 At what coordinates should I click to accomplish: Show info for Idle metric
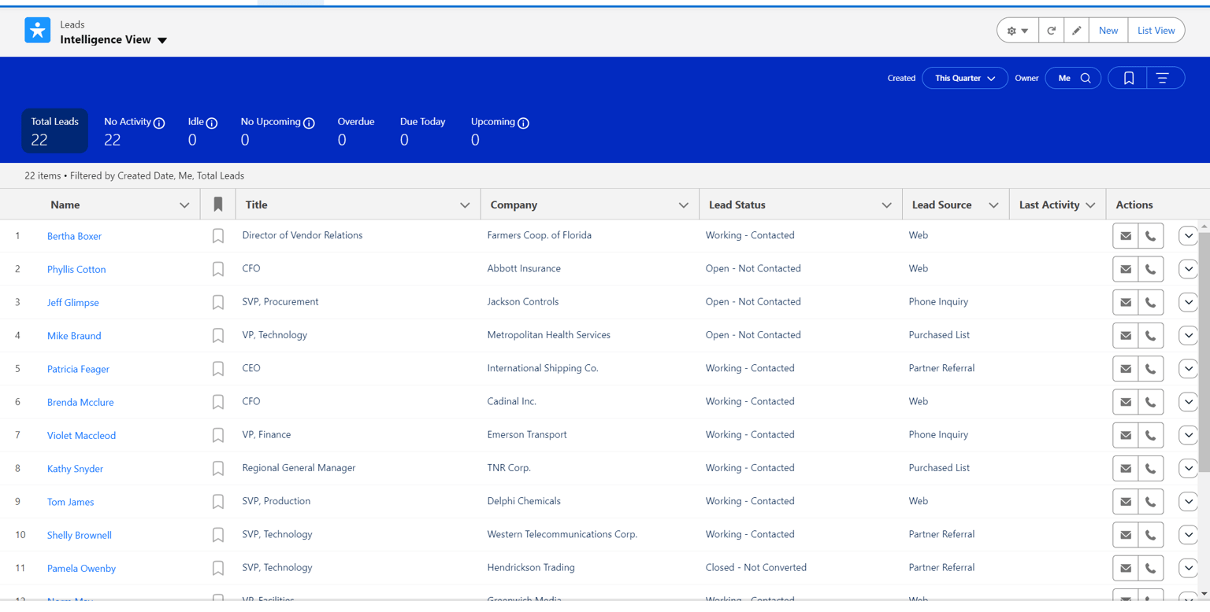[x=212, y=123]
